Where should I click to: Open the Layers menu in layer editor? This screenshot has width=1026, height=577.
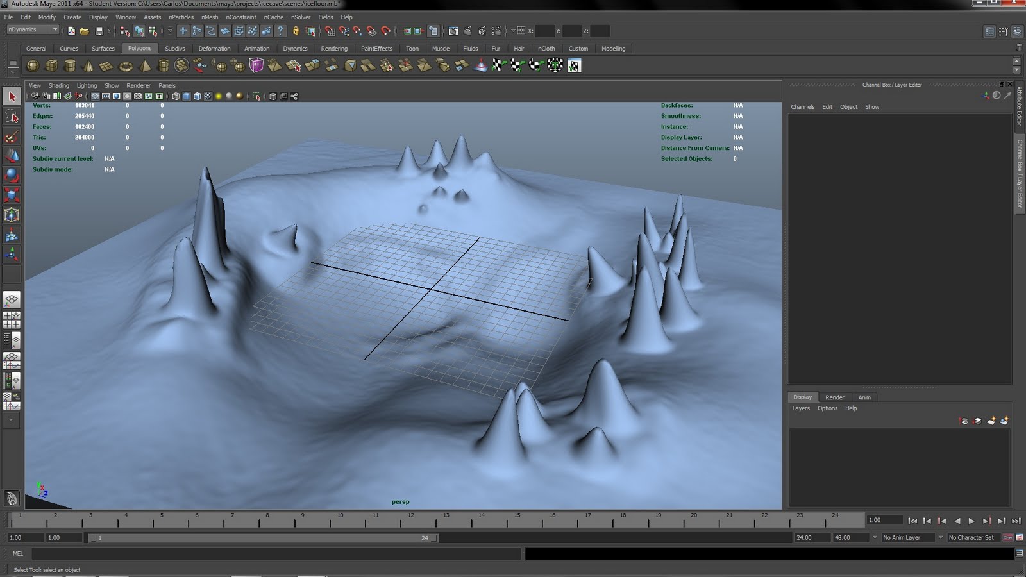(x=800, y=408)
